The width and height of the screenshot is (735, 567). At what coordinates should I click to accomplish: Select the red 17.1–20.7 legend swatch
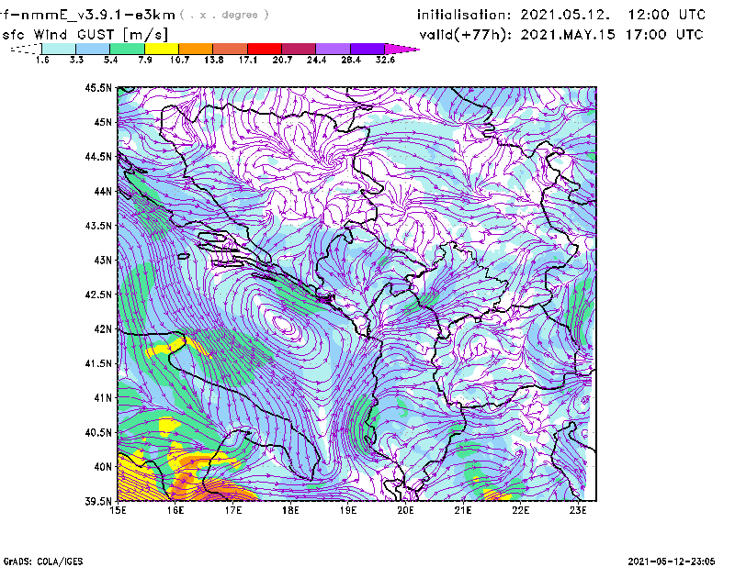coord(265,49)
